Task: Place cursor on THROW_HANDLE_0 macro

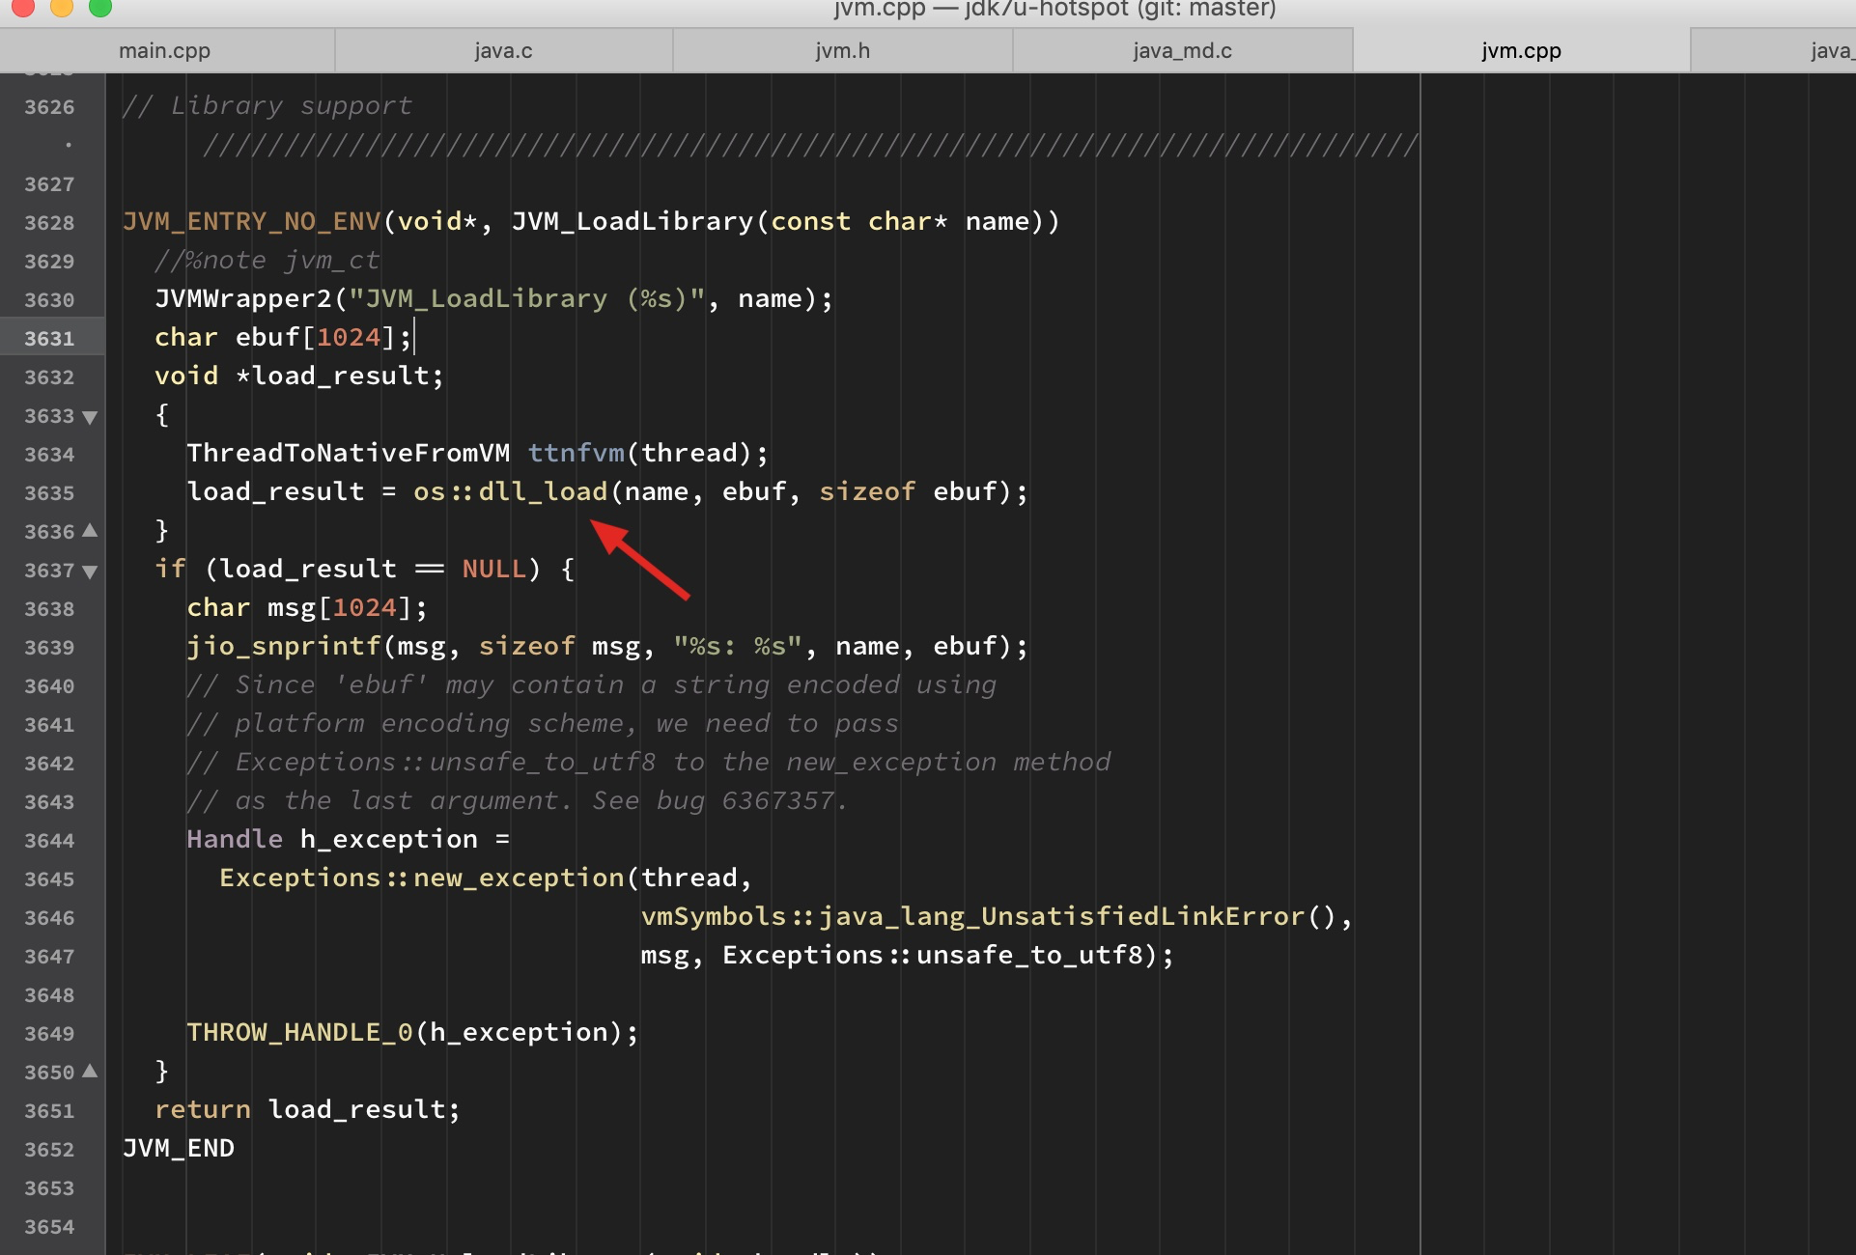Action: tap(299, 1032)
